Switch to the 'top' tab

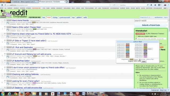(x=73, y=17)
